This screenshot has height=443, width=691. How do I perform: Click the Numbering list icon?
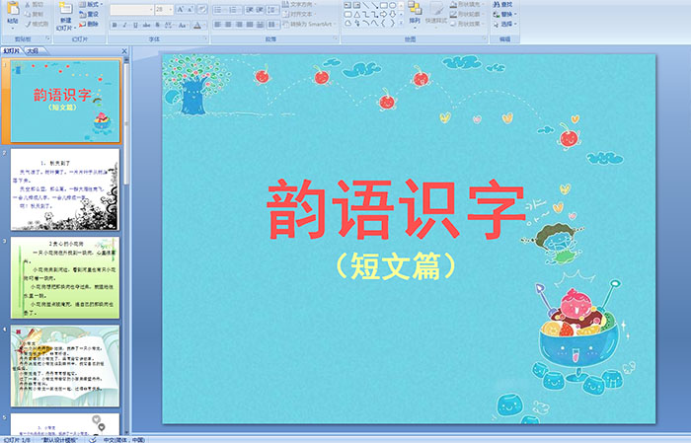coord(234,10)
